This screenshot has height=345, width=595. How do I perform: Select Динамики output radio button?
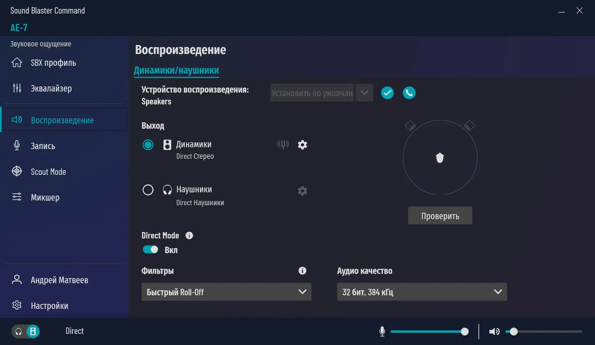[x=148, y=145]
